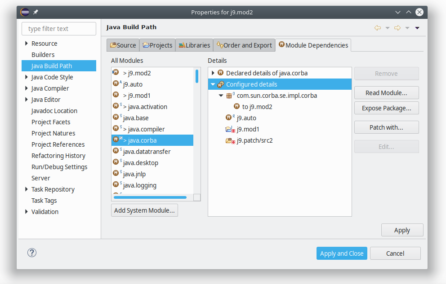Open the Task Tags page
Viewport: 446px width, 284px height.
[44, 201]
